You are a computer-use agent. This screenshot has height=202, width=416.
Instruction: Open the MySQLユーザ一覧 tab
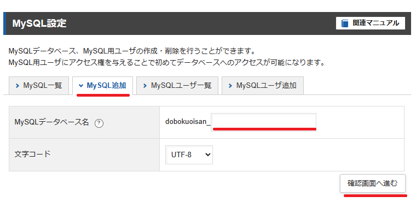pos(177,86)
